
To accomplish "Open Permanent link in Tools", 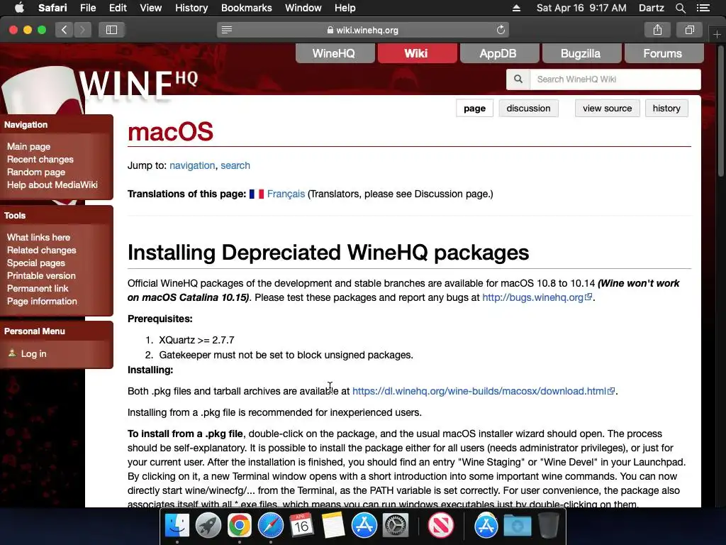I will coord(38,288).
